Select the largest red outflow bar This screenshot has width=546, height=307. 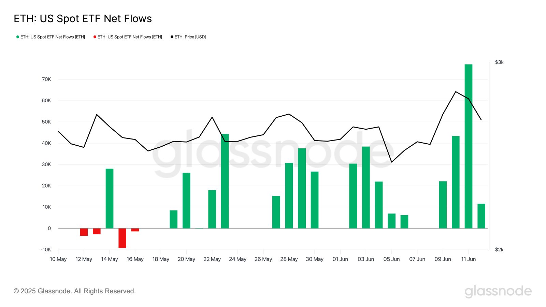click(x=123, y=238)
